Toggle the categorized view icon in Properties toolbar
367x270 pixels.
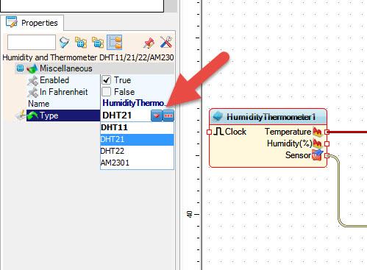(115, 42)
